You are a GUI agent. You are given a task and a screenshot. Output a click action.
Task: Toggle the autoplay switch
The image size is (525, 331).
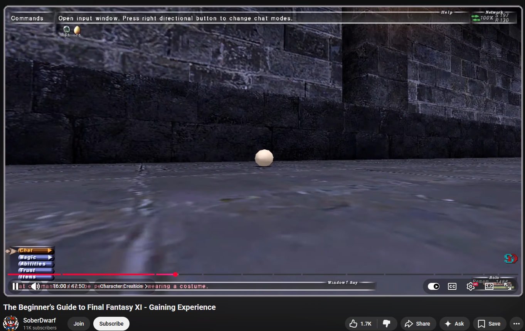434,286
